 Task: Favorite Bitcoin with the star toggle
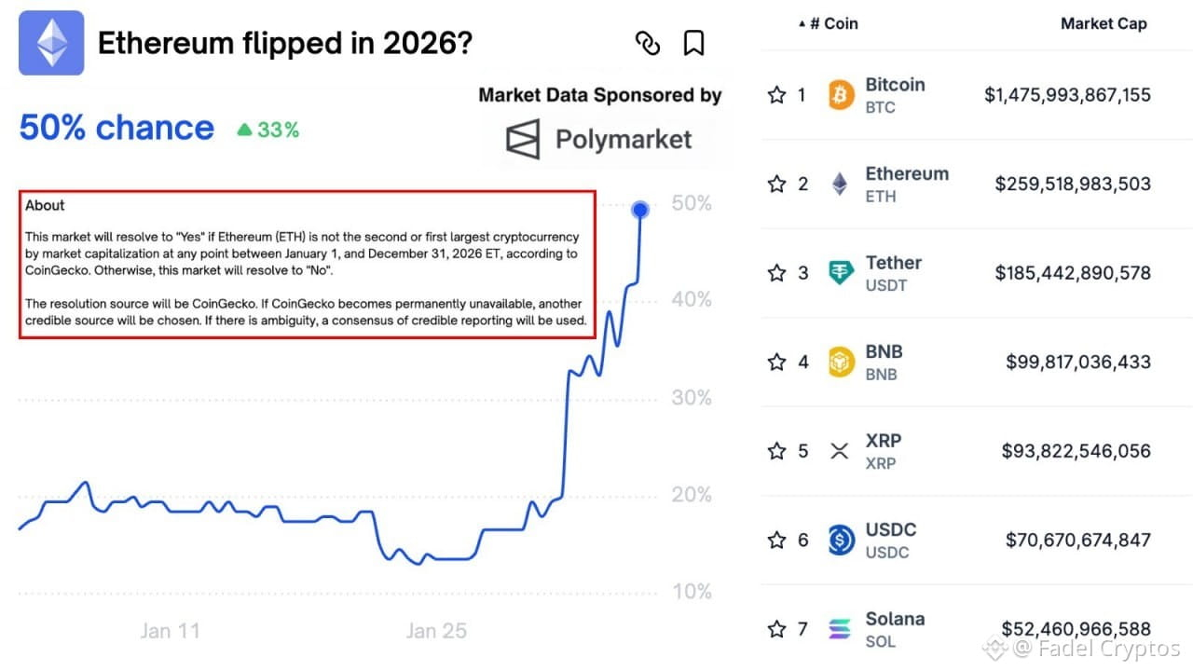coord(776,95)
